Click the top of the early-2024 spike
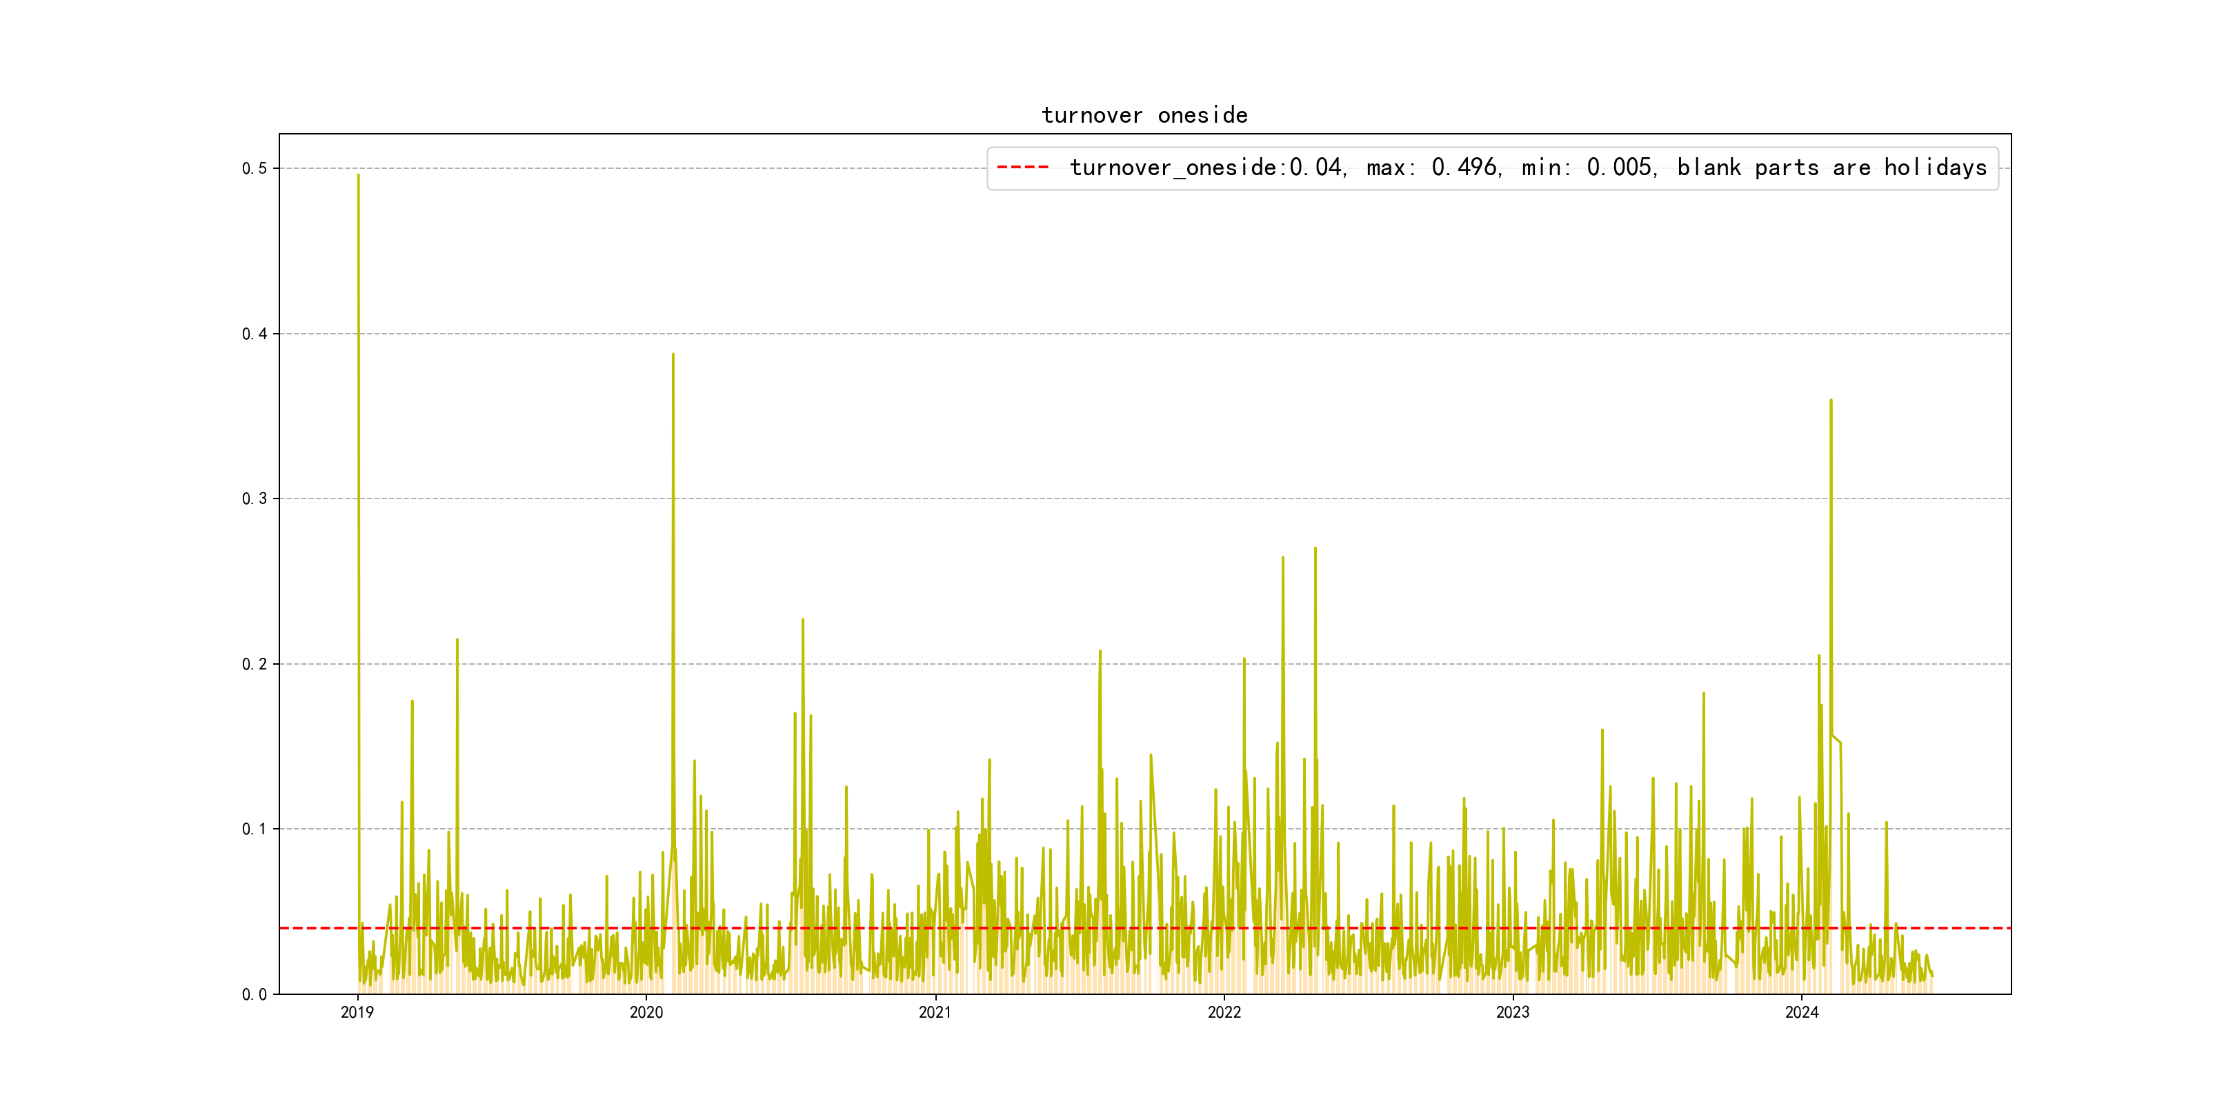The height and width of the screenshot is (1117, 2235). point(1831,401)
